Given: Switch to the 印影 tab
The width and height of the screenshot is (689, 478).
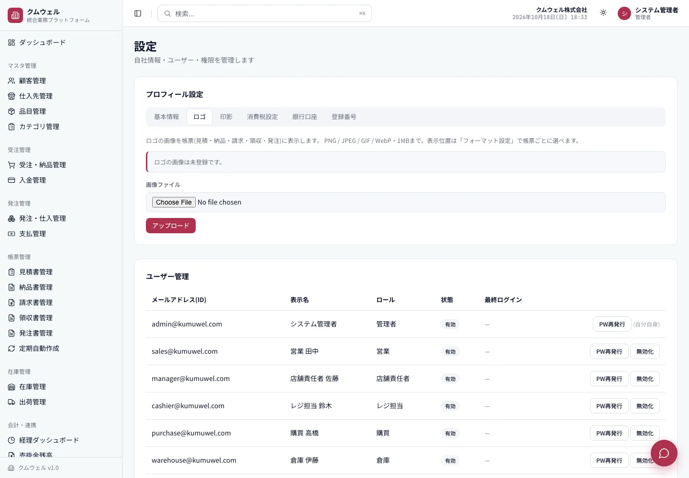Looking at the screenshot, I should [x=226, y=117].
